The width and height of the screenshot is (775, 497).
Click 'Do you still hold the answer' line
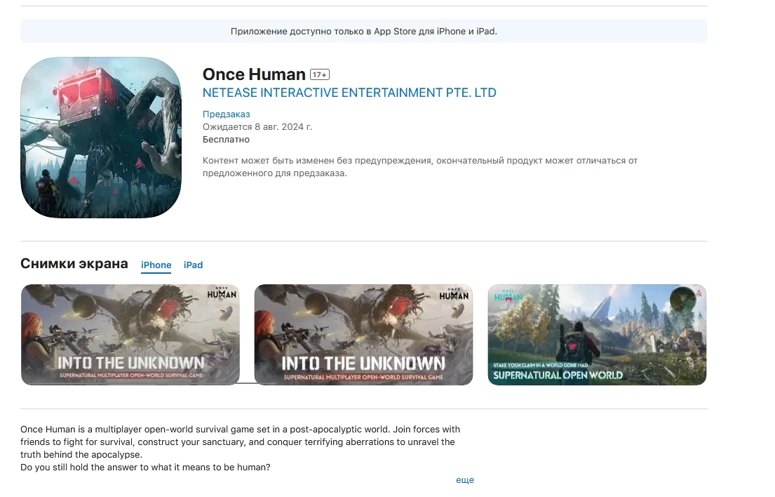(145, 468)
